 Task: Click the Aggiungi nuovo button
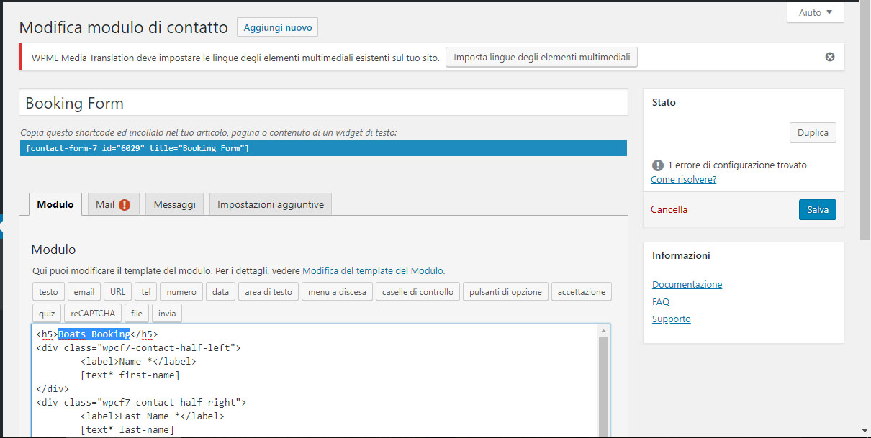tap(277, 28)
